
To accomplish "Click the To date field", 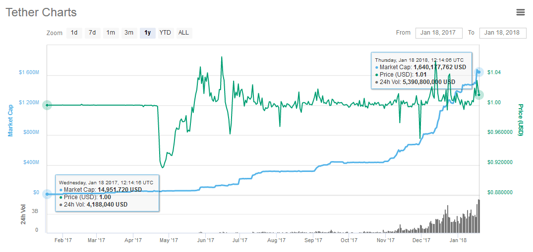I will point(502,33).
